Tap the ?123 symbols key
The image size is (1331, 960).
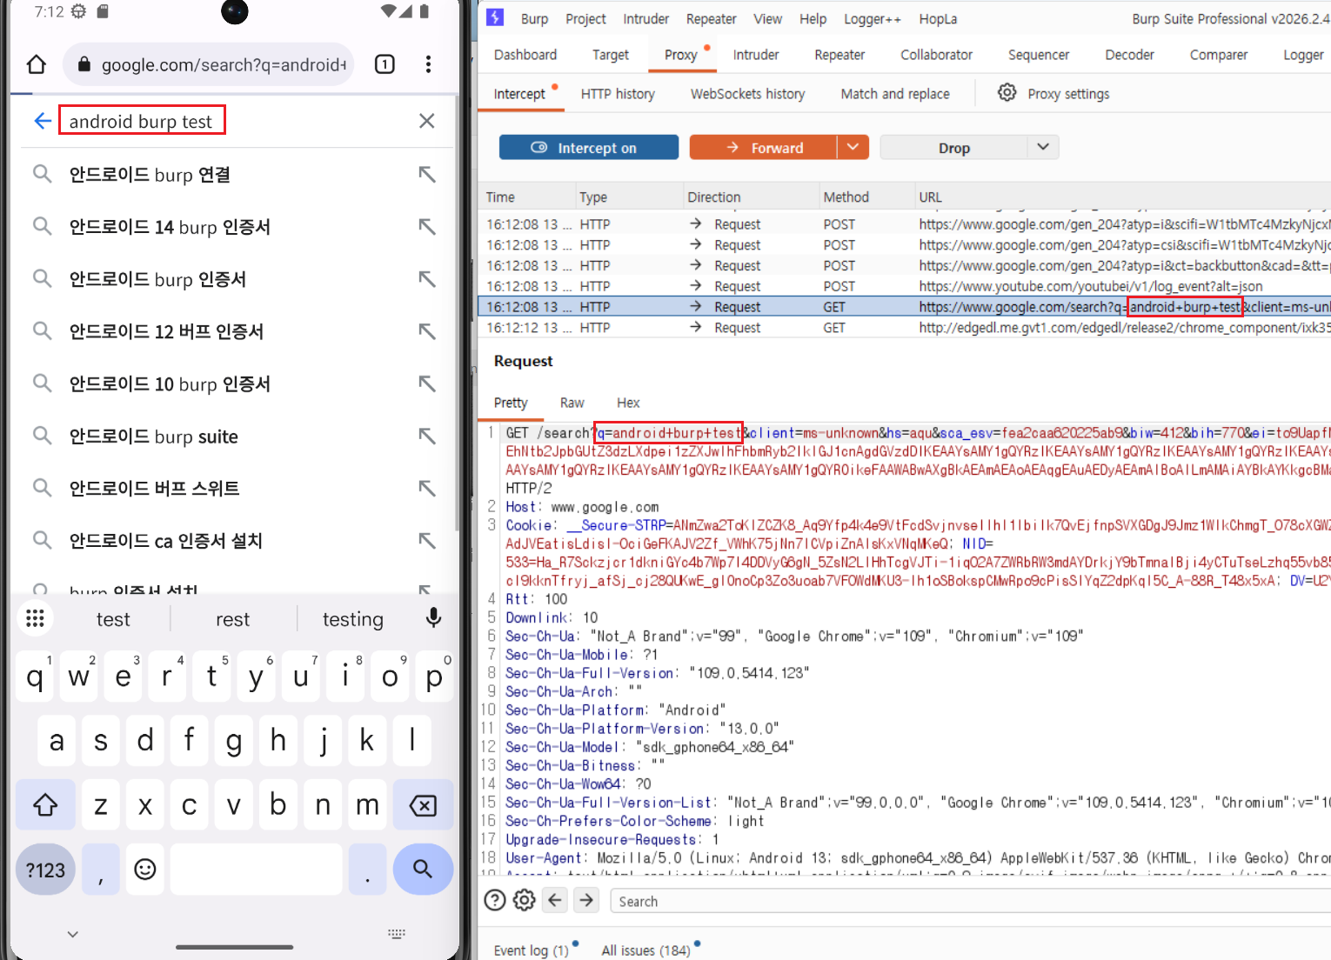pyautogui.click(x=45, y=869)
